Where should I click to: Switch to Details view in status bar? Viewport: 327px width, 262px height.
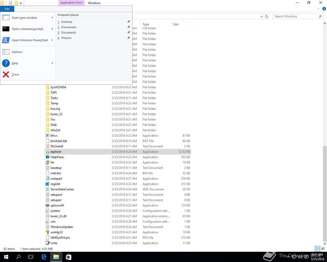tap(318, 249)
